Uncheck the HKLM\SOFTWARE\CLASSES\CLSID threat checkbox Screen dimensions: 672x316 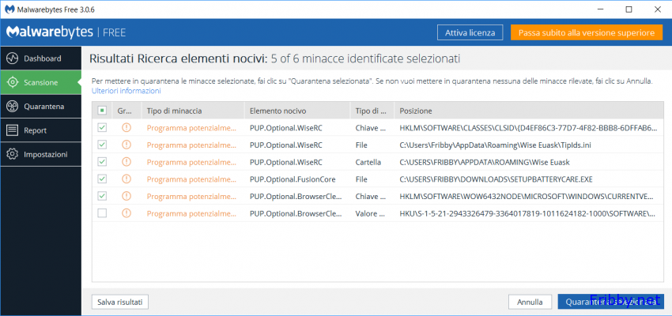(x=102, y=128)
